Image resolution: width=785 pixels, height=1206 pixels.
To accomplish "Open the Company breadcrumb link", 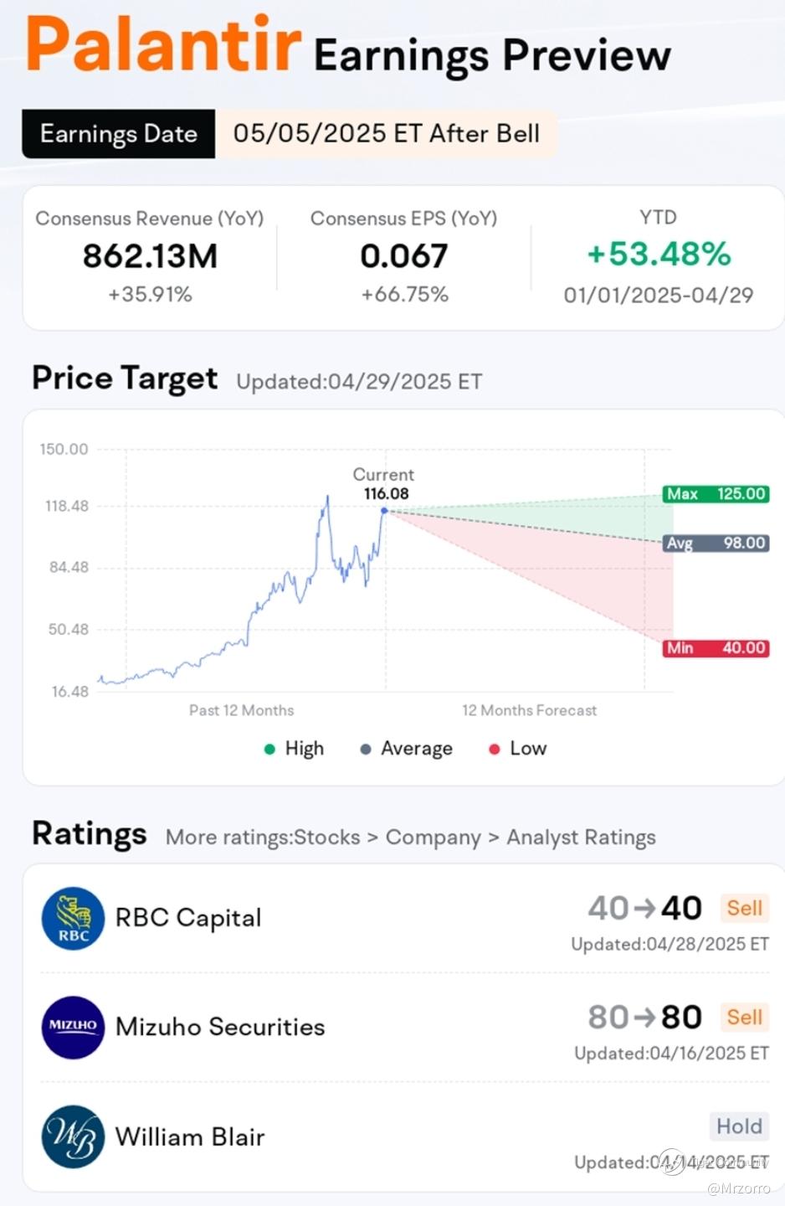I will click(433, 837).
